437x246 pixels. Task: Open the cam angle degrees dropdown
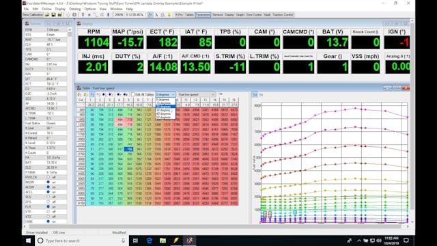point(165,95)
